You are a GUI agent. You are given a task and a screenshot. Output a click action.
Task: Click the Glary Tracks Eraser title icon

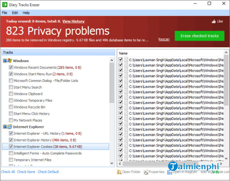[5, 4]
